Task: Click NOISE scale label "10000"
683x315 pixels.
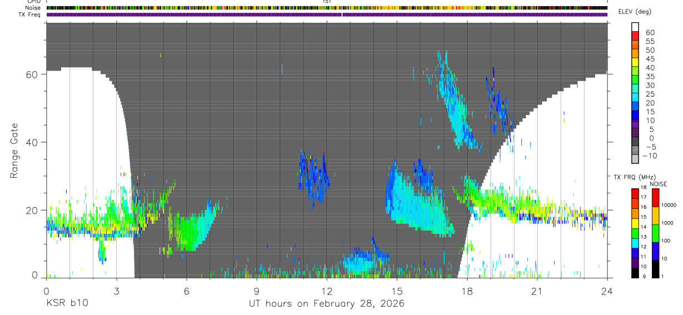Action: (x=669, y=205)
